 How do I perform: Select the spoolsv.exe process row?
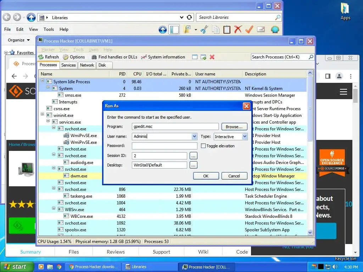pos(173,230)
